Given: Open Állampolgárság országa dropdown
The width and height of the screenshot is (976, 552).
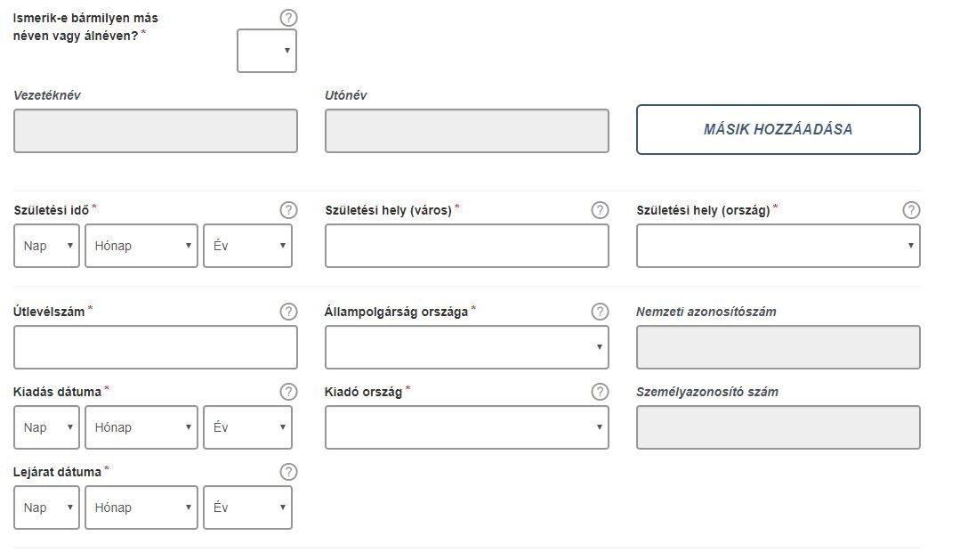Looking at the screenshot, I should pyautogui.click(x=467, y=347).
